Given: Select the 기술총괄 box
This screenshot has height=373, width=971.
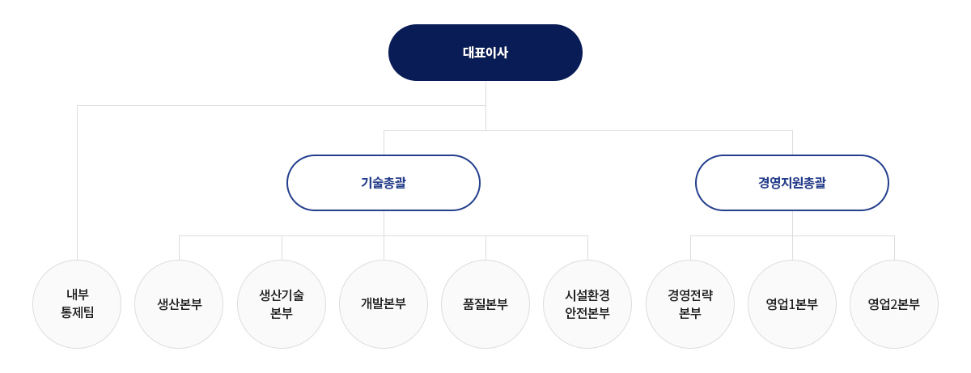Looking at the screenshot, I should (x=384, y=183).
